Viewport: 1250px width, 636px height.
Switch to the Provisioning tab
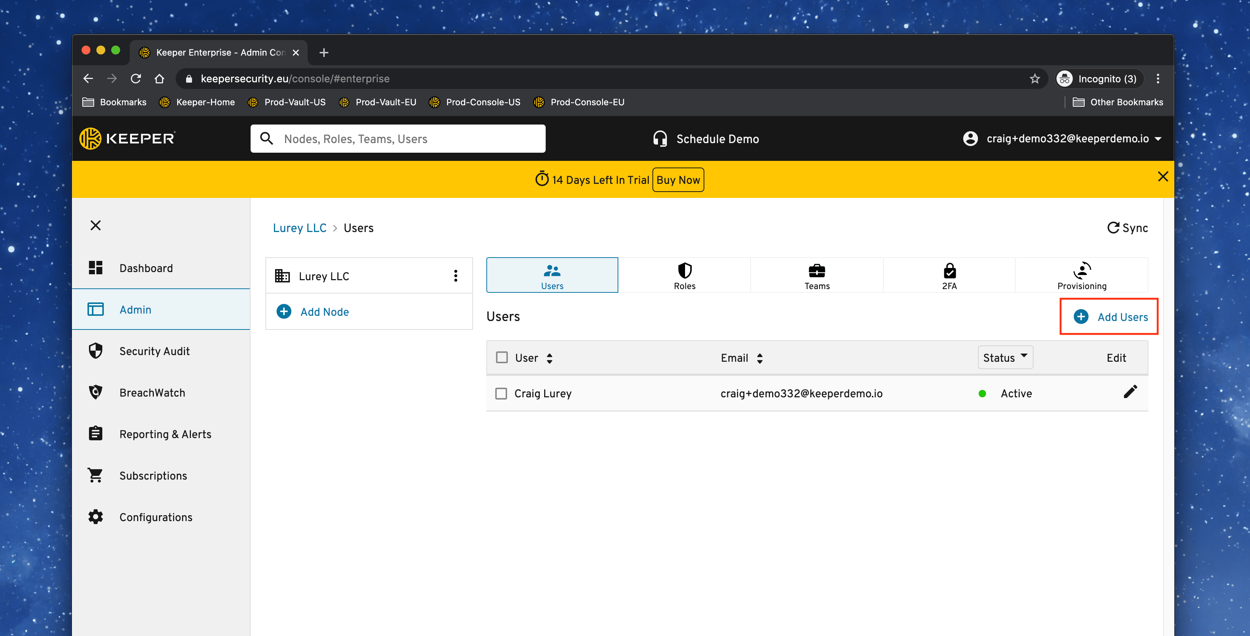point(1081,275)
